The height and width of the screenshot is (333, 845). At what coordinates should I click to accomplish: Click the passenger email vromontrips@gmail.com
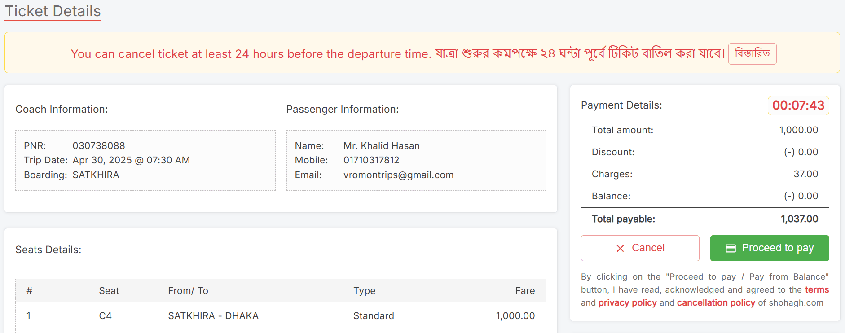[398, 175]
